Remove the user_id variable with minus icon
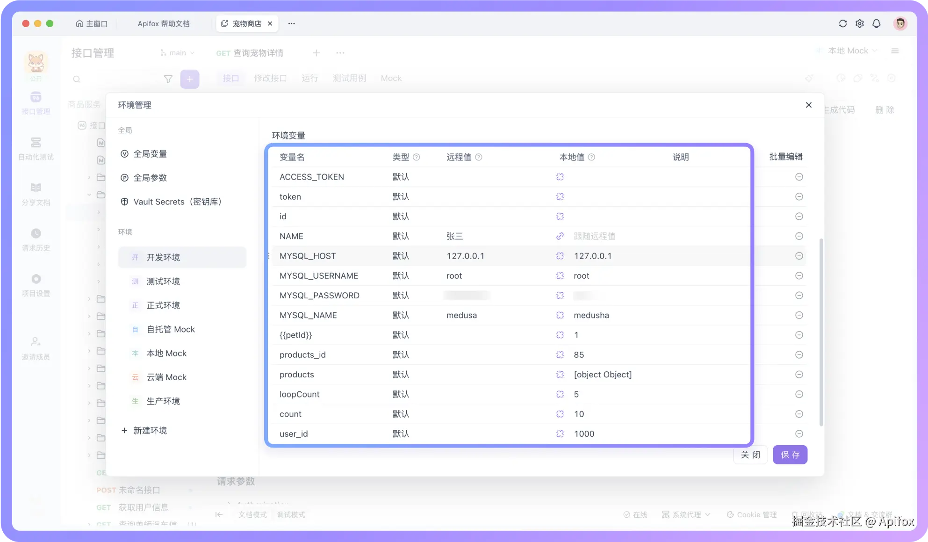Screen dimensions: 928x542 [x=799, y=434]
